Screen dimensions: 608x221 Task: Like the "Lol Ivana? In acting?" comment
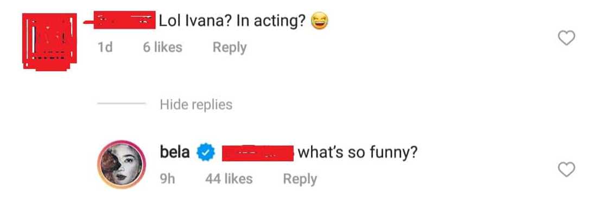(x=567, y=38)
